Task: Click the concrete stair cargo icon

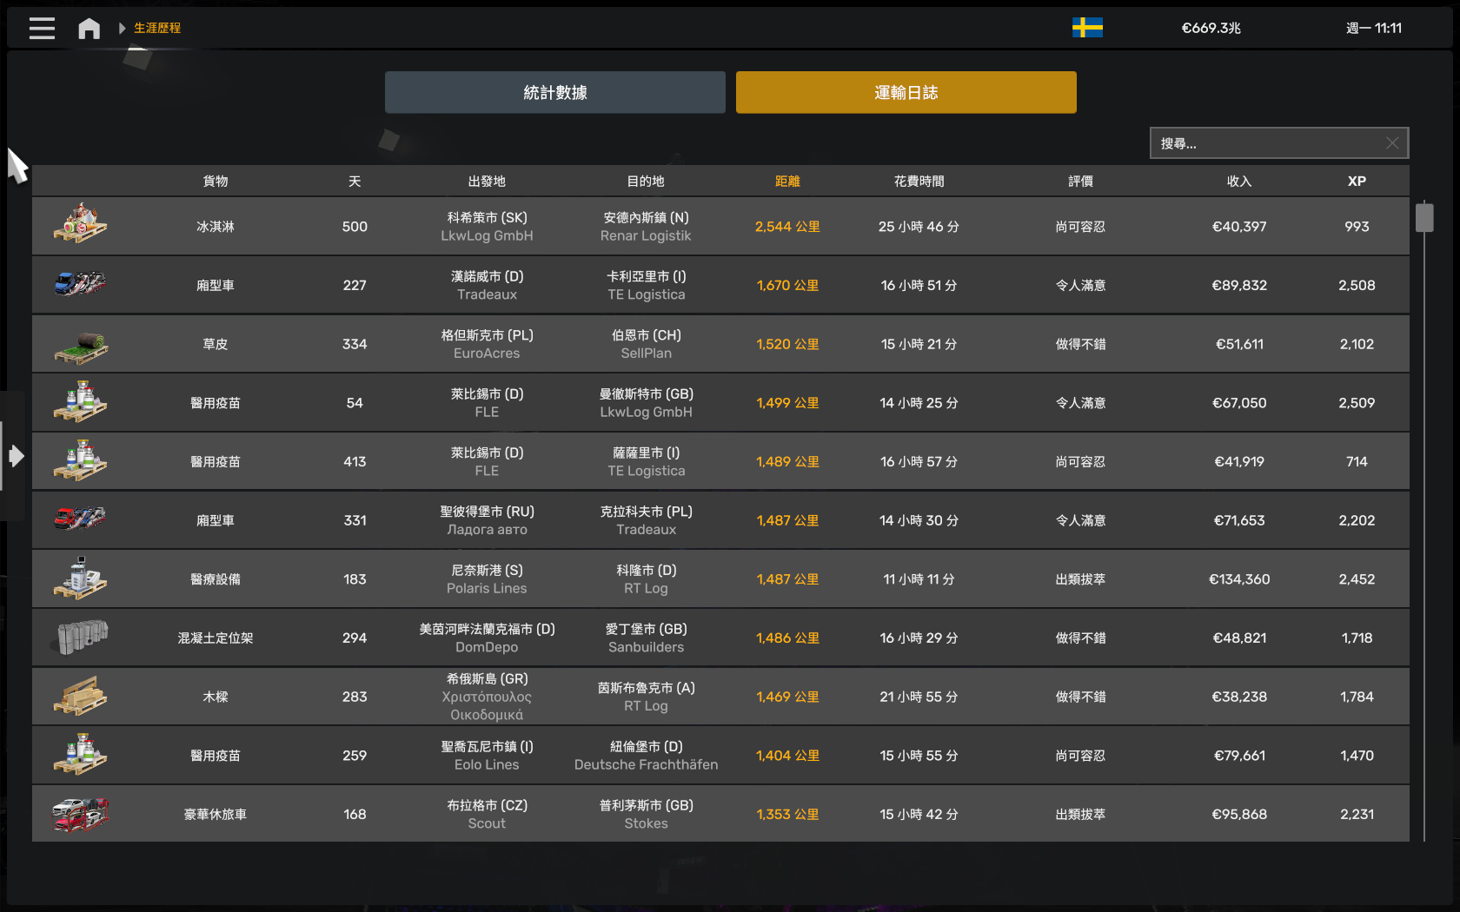Action: coord(80,637)
